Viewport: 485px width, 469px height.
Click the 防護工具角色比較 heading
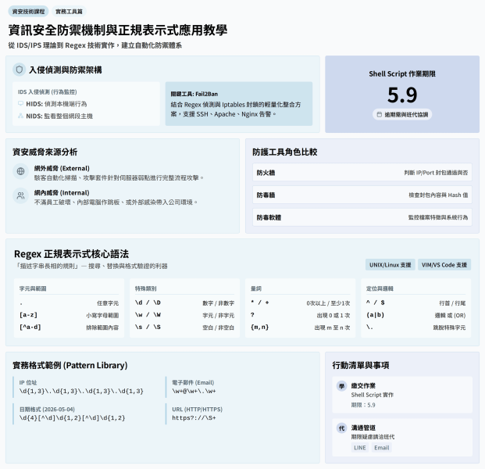285,152
